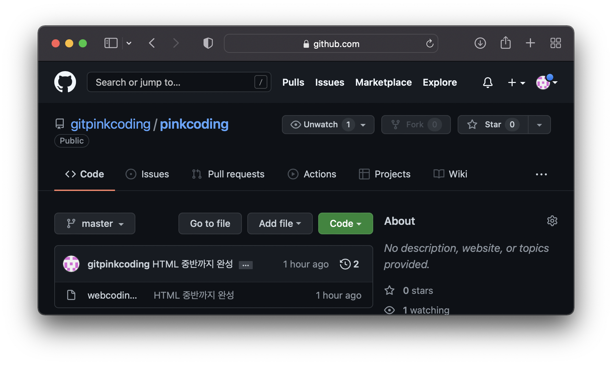Open gitpinkcoding commit author link

118,264
